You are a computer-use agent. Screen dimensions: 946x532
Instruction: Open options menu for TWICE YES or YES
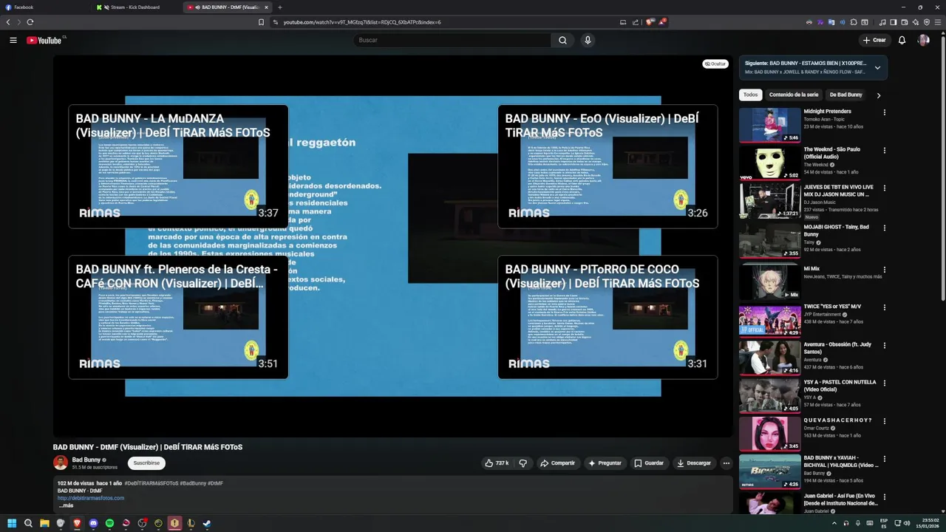884,307
